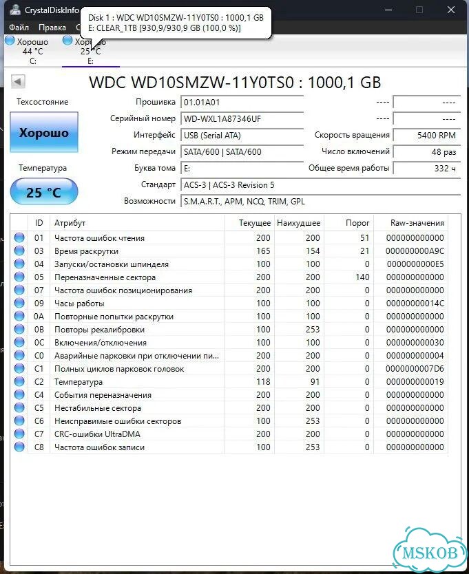Open the Правка menu

[52, 28]
